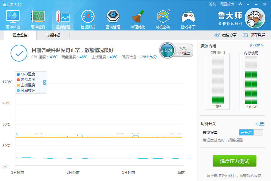Open the 设置 settings link

260,124
